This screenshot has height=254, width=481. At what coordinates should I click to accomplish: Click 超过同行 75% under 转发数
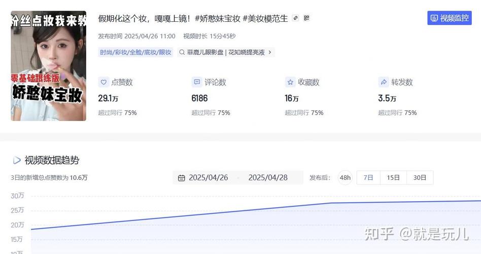pyautogui.click(x=397, y=113)
